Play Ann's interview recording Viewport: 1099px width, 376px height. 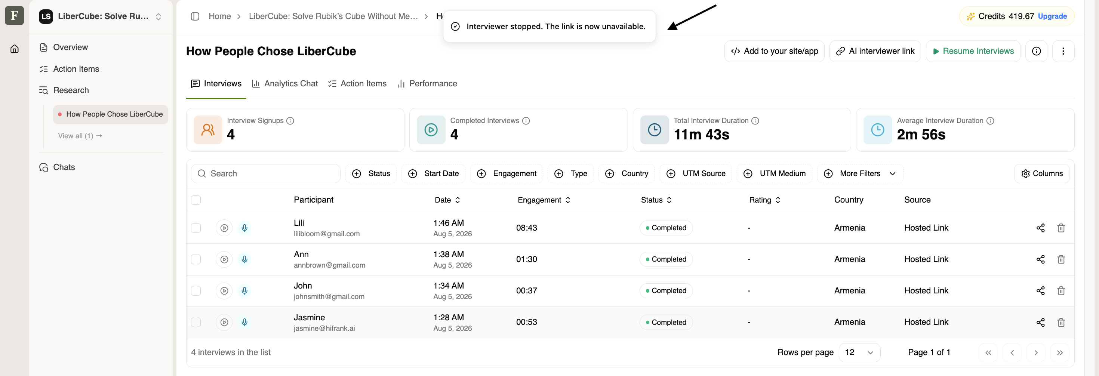[x=224, y=259]
